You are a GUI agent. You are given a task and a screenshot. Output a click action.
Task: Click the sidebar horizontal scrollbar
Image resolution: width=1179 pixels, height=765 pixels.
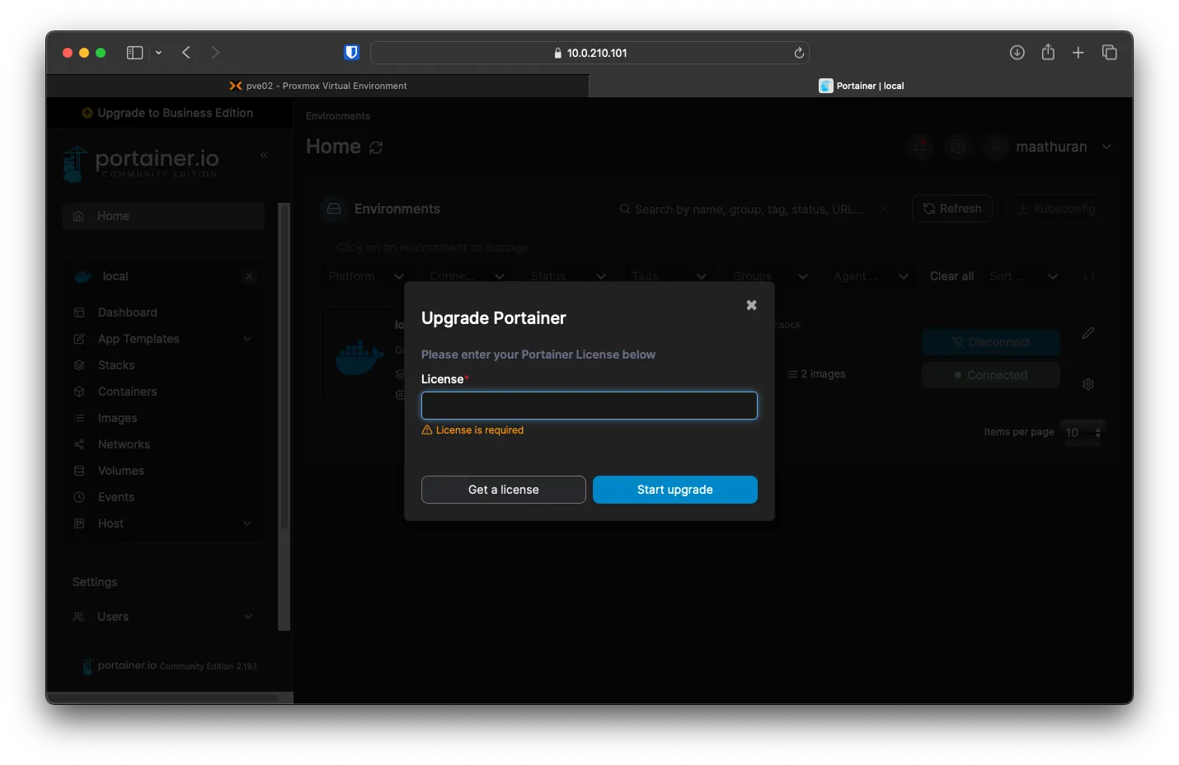(x=163, y=697)
